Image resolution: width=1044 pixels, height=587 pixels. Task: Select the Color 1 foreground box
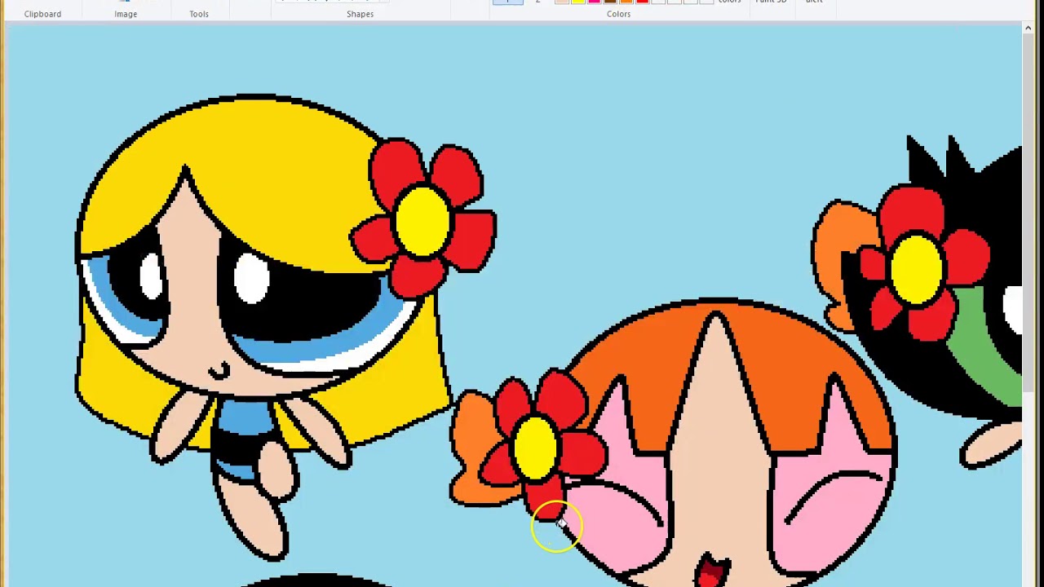[x=507, y=2]
